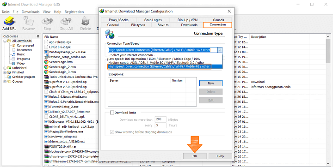The width and height of the screenshot is (333, 167).
Task: Click the Stop toolbar icon
Action: tap(47, 21)
